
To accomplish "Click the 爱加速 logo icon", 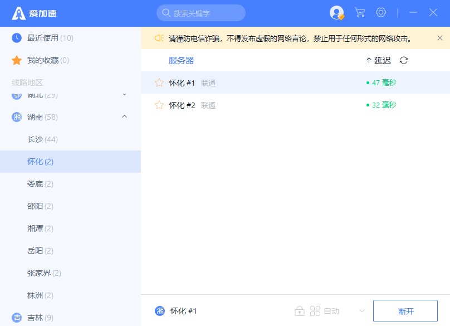I will click(18, 13).
